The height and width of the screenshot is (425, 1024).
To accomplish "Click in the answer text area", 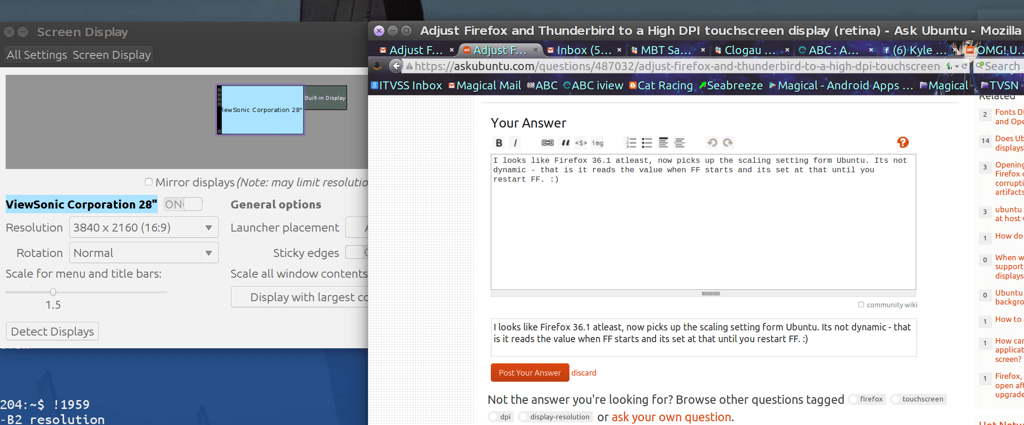I will click(x=703, y=222).
